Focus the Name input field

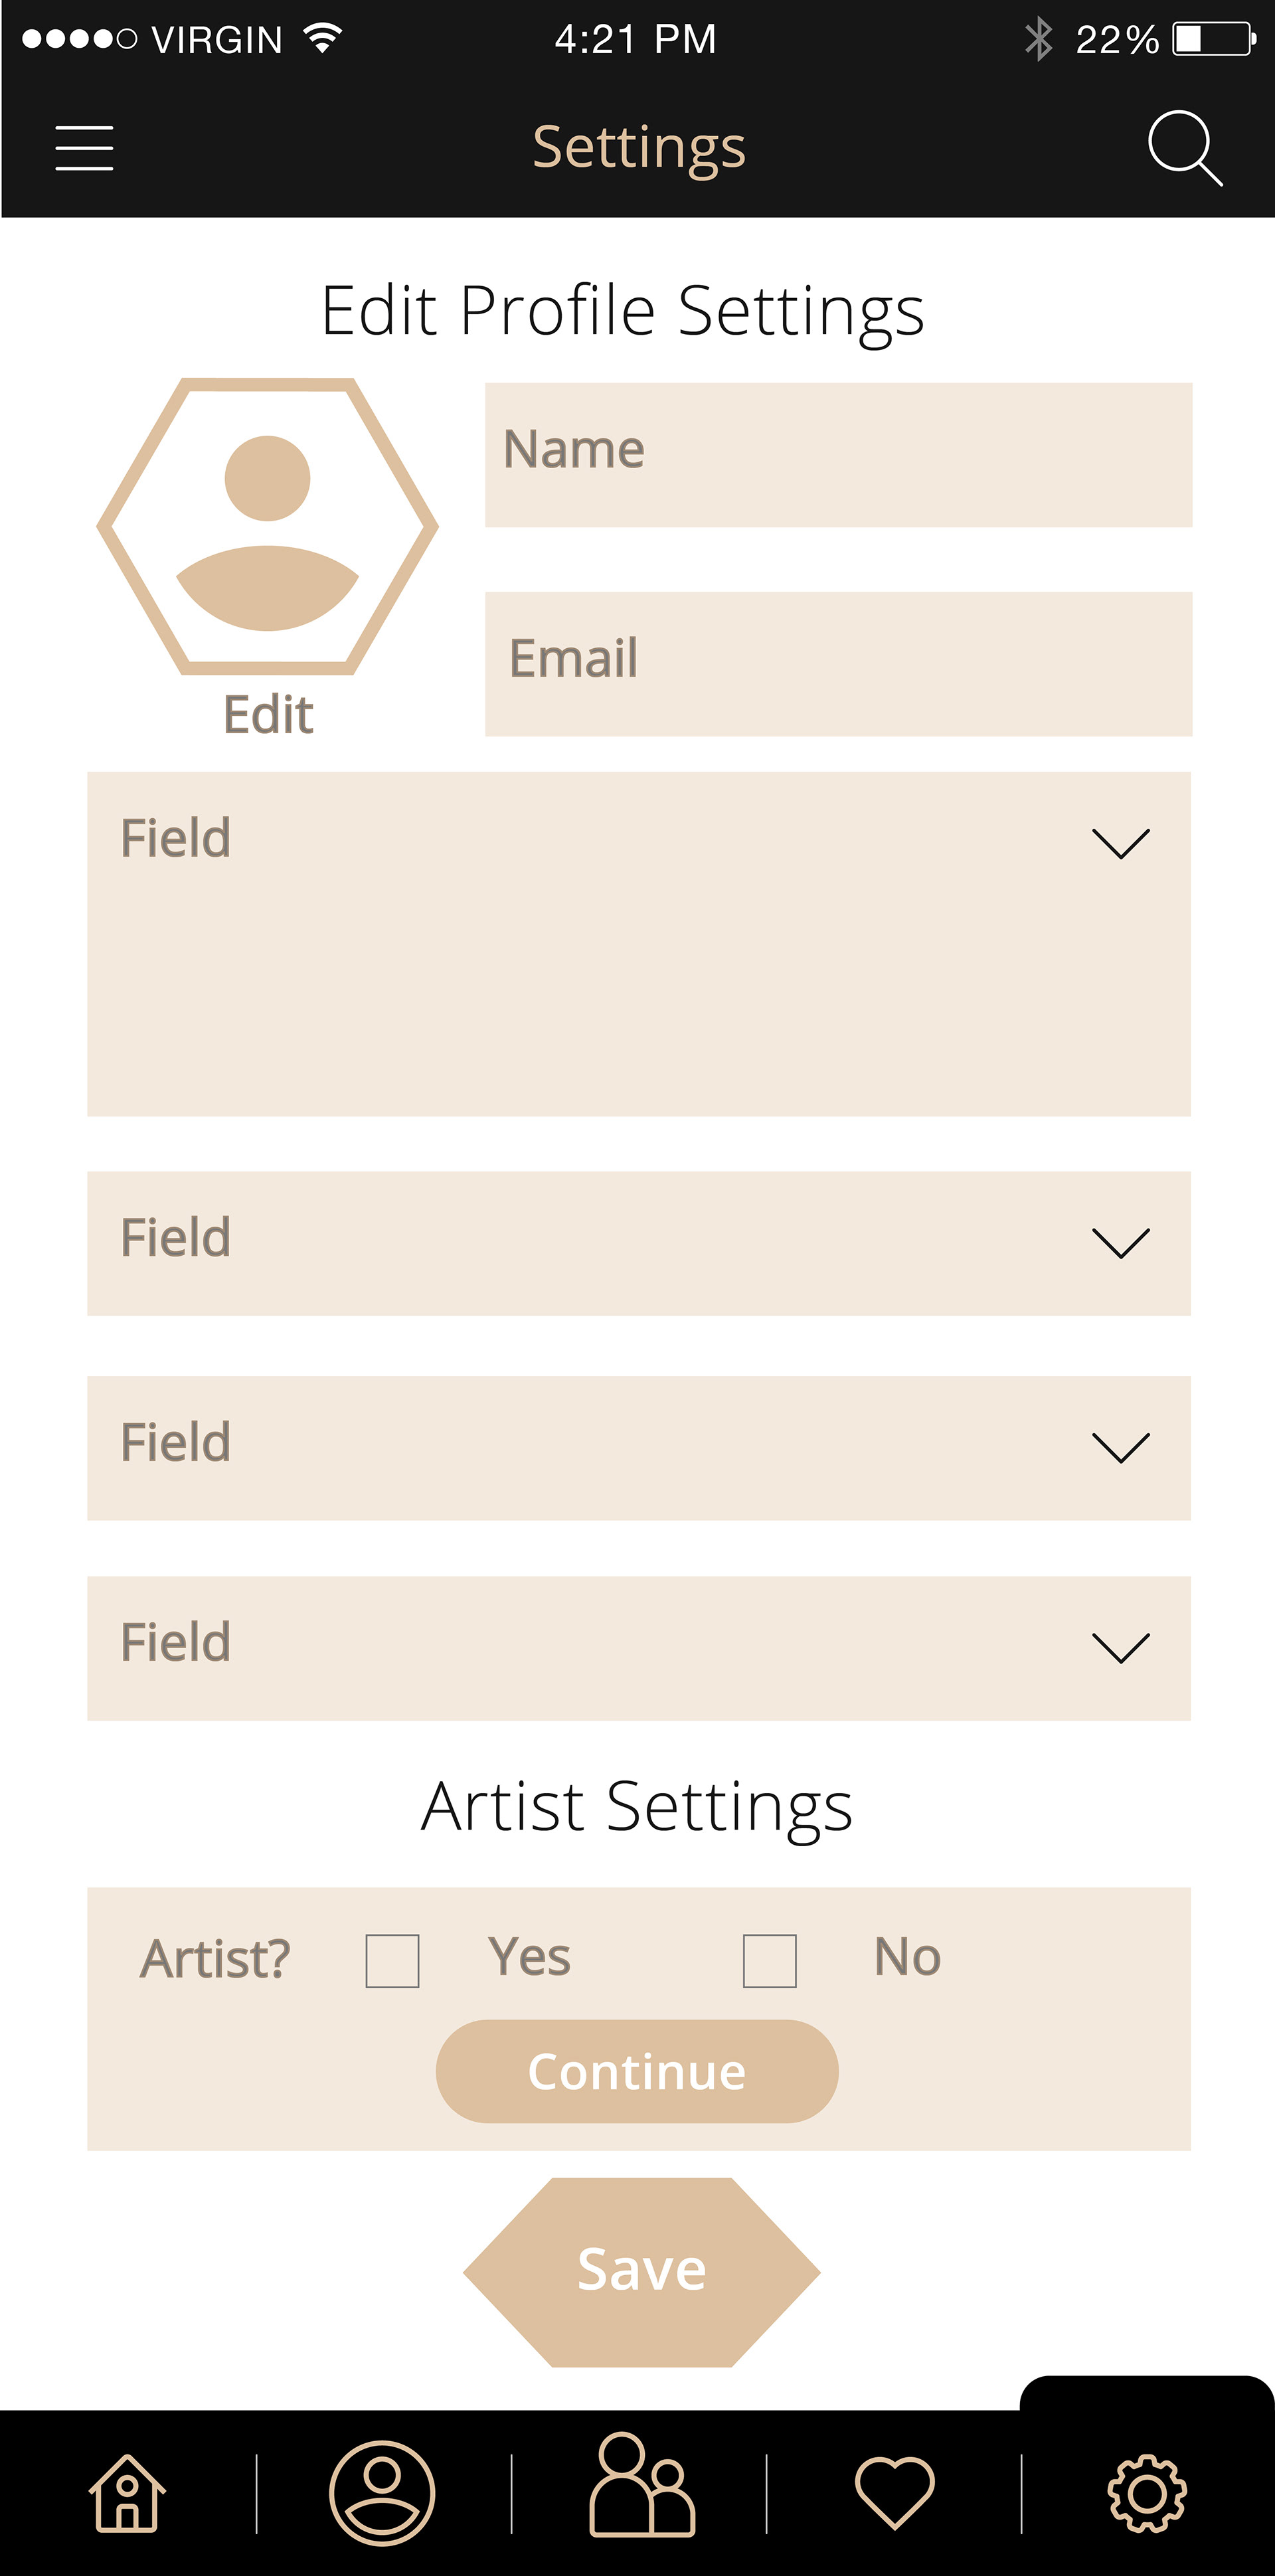tap(838, 455)
